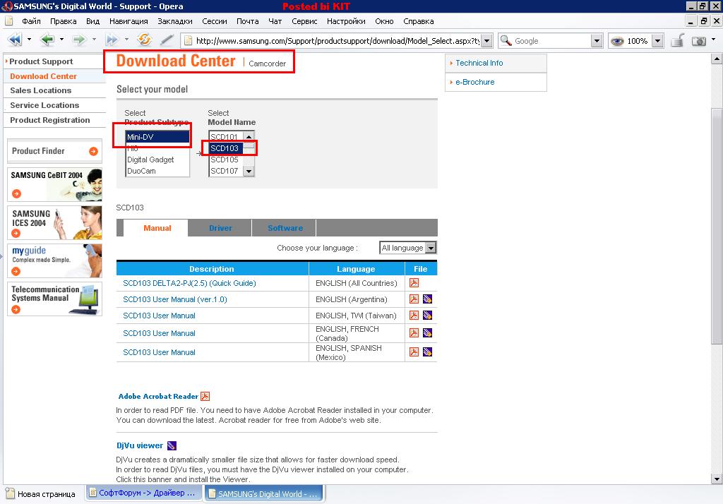Open the DjVu file for the Taiwan manual

[x=427, y=315]
